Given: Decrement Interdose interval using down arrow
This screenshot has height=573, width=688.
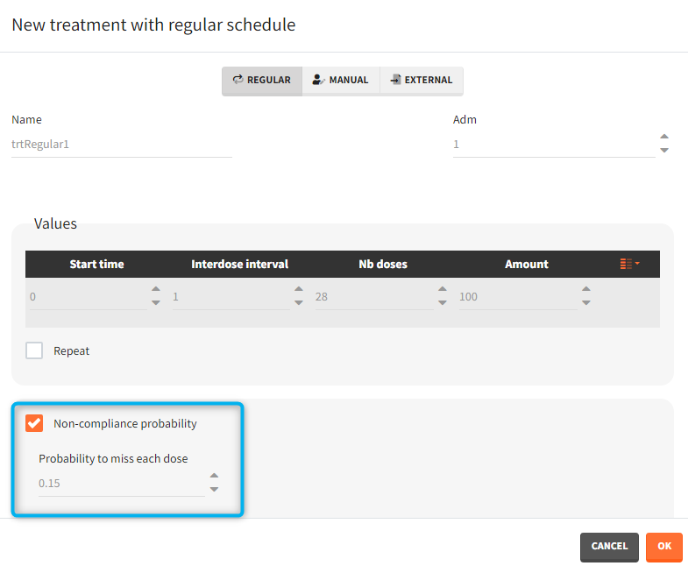Looking at the screenshot, I should [x=299, y=303].
